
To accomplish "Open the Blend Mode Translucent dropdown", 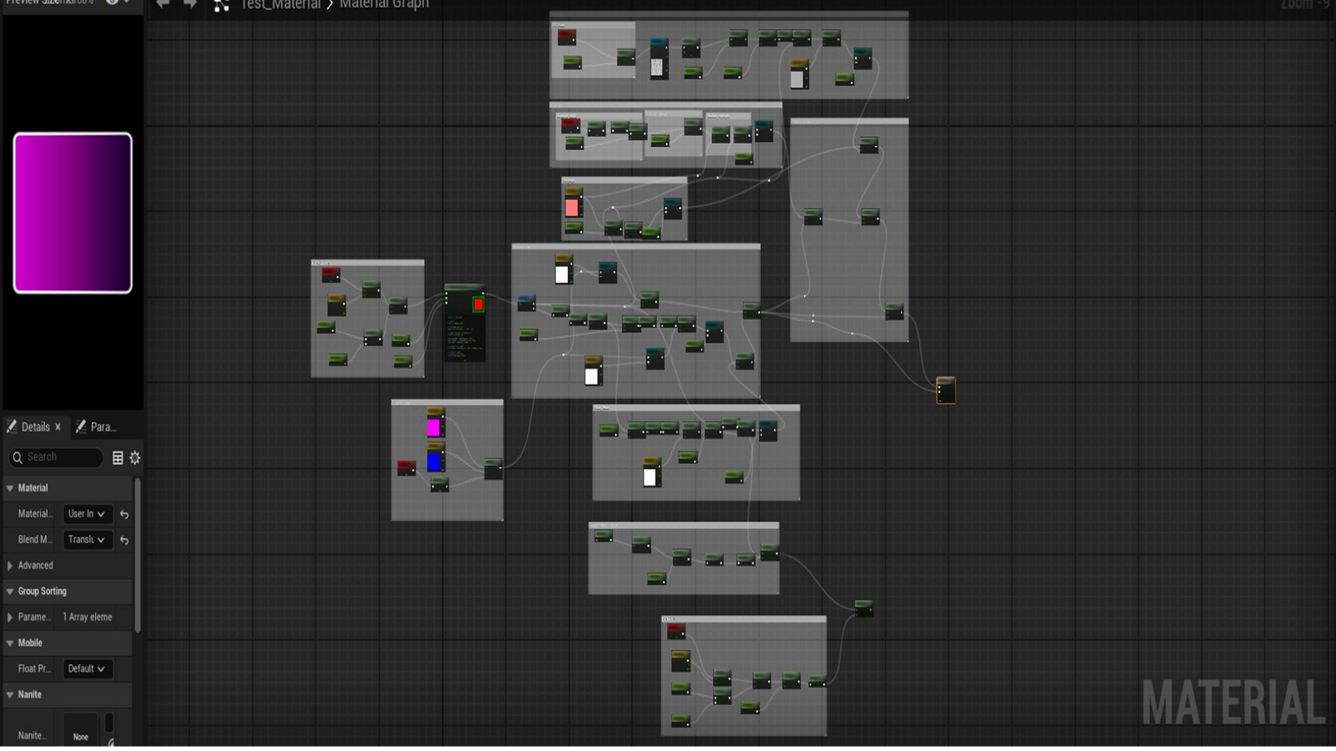I will click(x=87, y=540).
